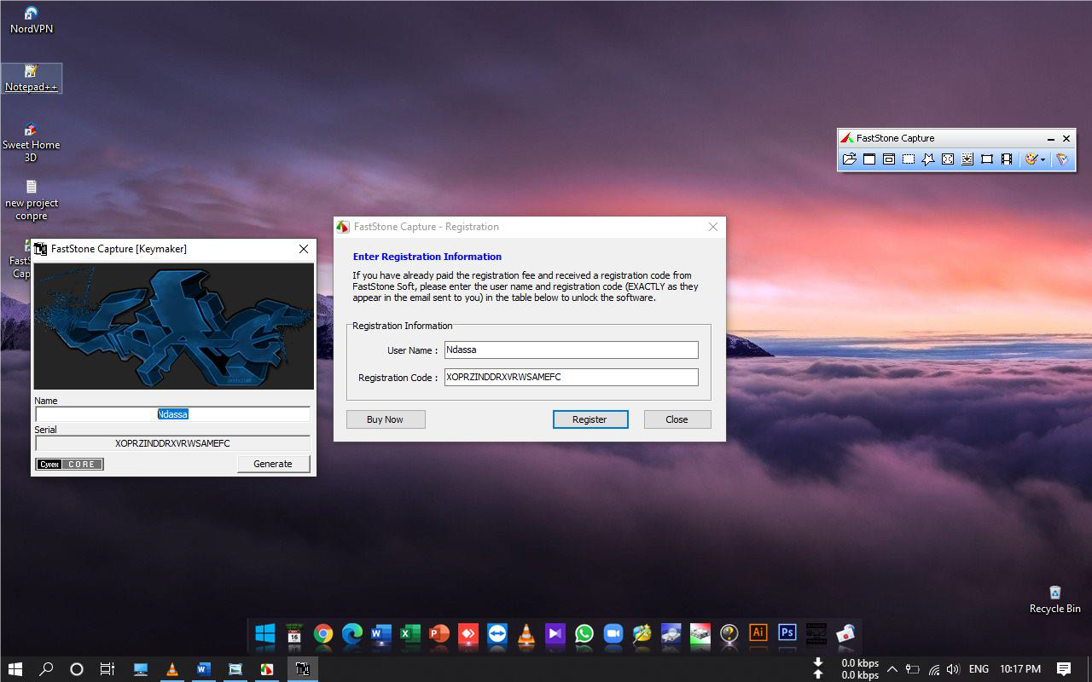Show hidden system tray icons
This screenshot has height=682, width=1092.
[892, 669]
